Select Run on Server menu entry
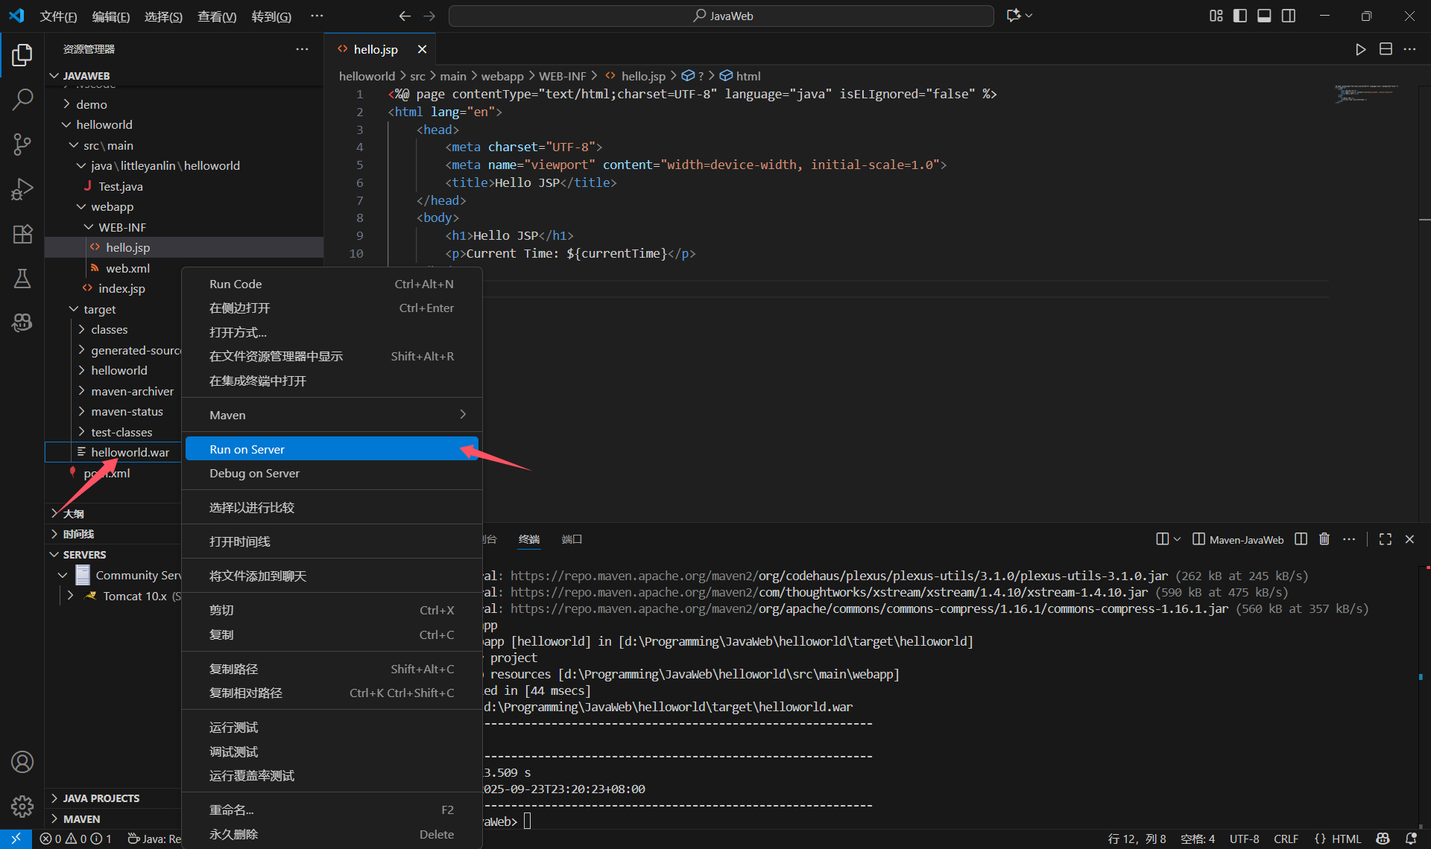This screenshot has height=849, width=1431. click(247, 449)
